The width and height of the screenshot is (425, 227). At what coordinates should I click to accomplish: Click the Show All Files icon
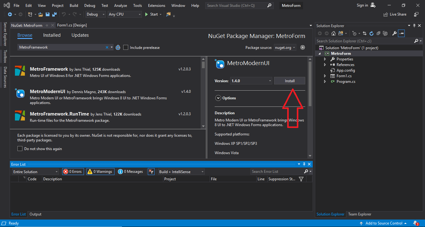(385, 33)
